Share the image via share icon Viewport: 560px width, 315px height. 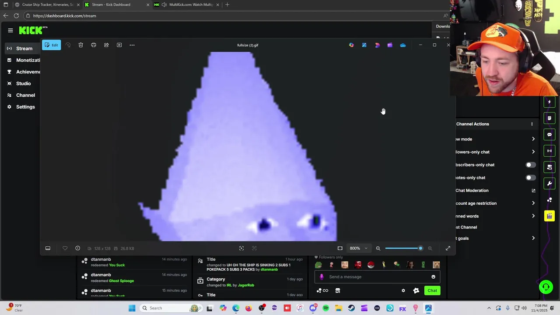[106, 45]
